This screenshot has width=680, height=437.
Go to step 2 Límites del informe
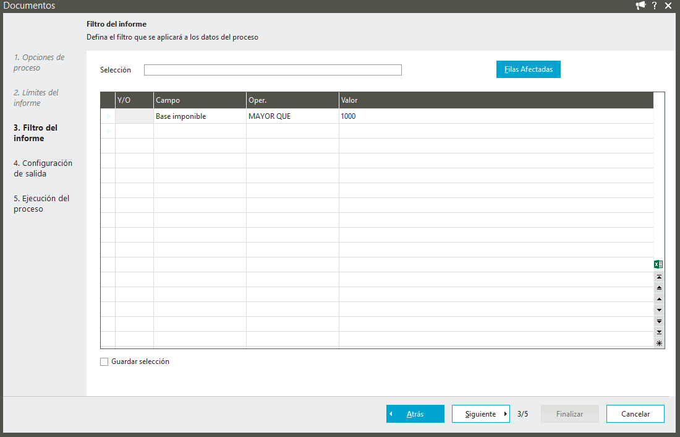36,98
